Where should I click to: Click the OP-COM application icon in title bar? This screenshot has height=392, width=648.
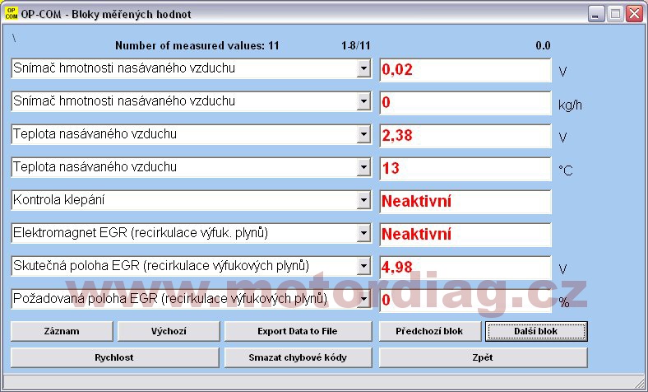click(12, 13)
